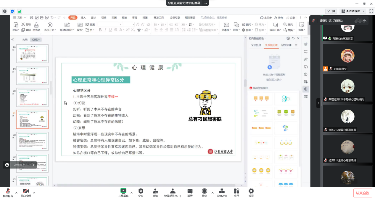Collapse the participant video sidebar

[x=318, y=103]
